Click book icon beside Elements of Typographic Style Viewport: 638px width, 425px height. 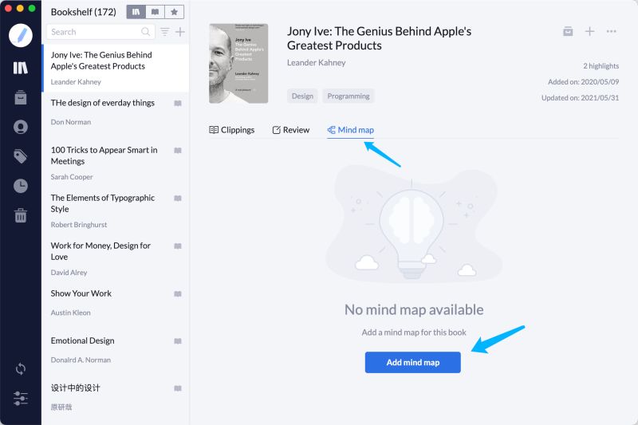point(178,198)
